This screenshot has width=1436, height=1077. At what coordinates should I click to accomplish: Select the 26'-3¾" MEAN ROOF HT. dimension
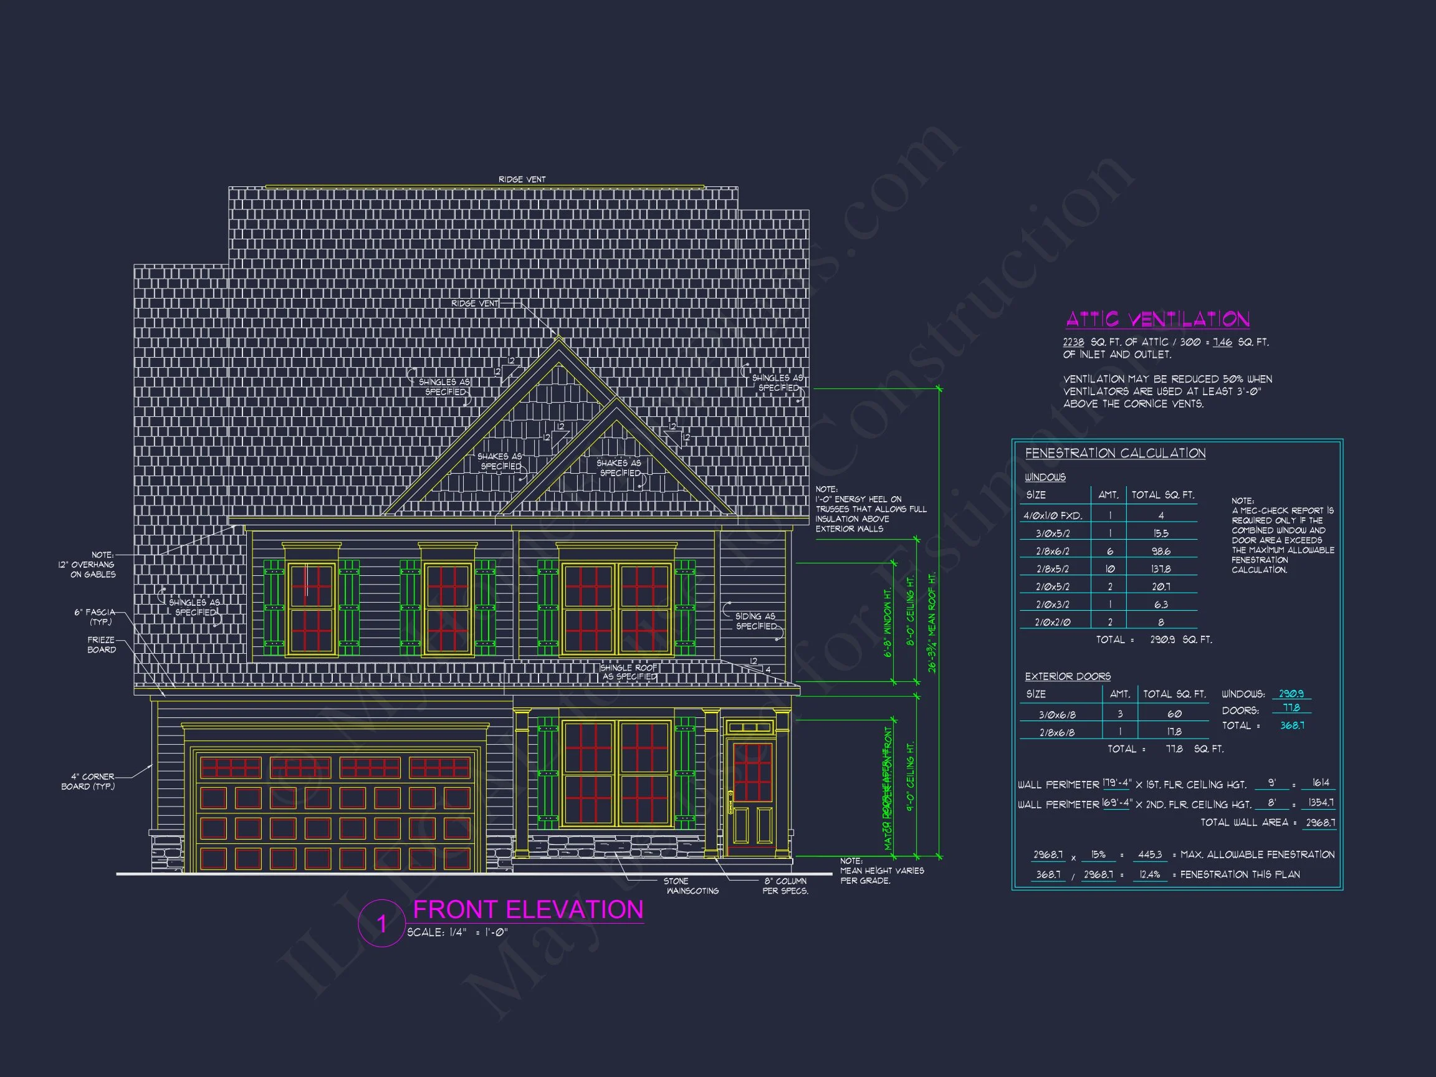pos(932,622)
